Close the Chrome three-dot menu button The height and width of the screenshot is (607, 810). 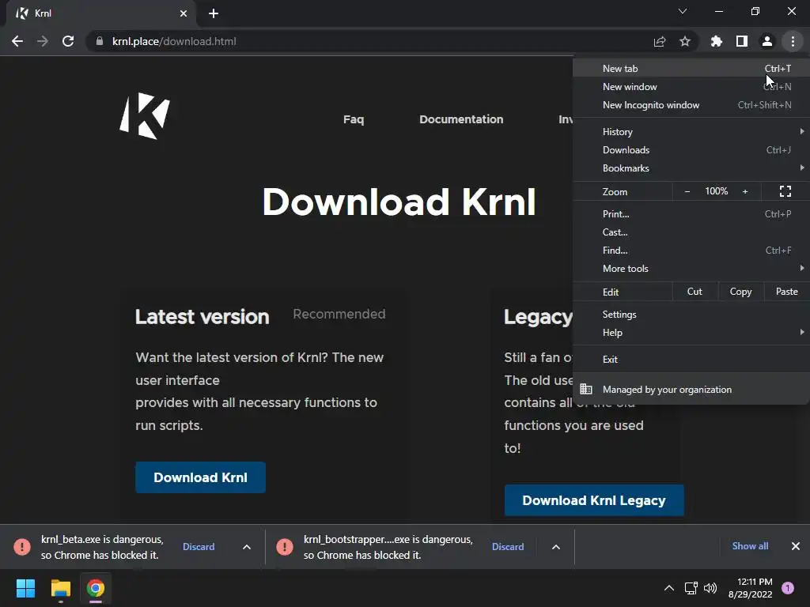point(793,41)
